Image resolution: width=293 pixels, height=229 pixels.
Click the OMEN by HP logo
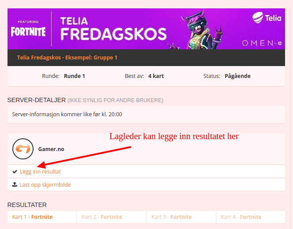[262, 43]
